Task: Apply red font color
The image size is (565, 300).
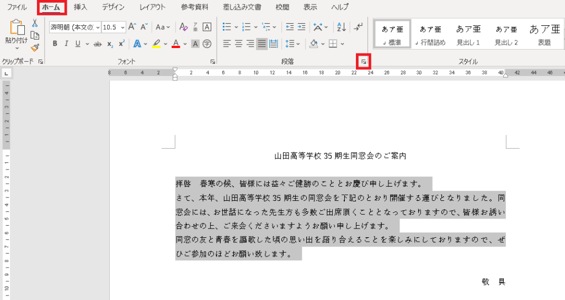Action: [176, 44]
